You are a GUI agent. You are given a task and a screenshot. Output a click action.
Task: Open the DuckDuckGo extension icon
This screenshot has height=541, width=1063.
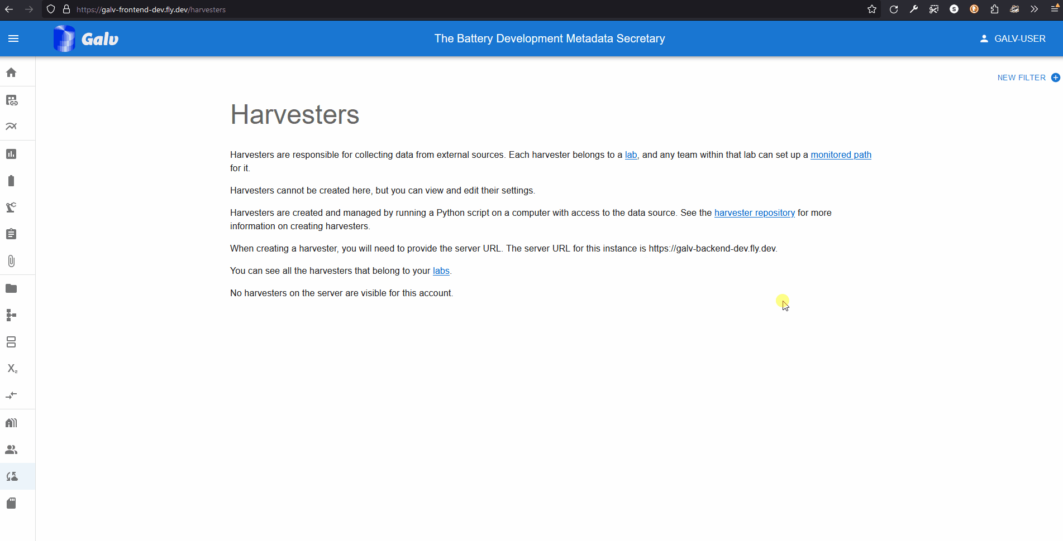tap(974, 9)
